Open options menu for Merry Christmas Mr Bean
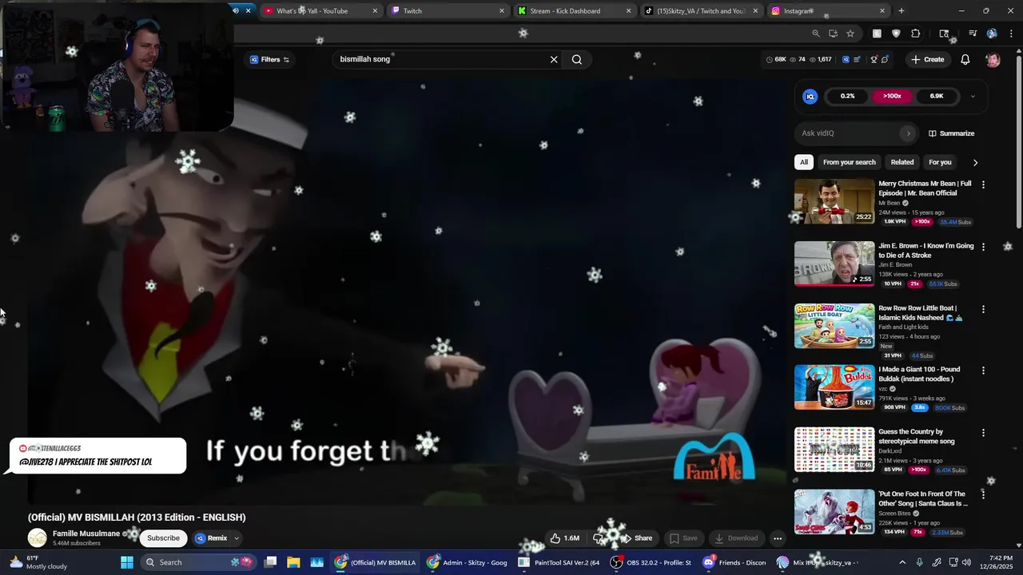 (983, 184)
